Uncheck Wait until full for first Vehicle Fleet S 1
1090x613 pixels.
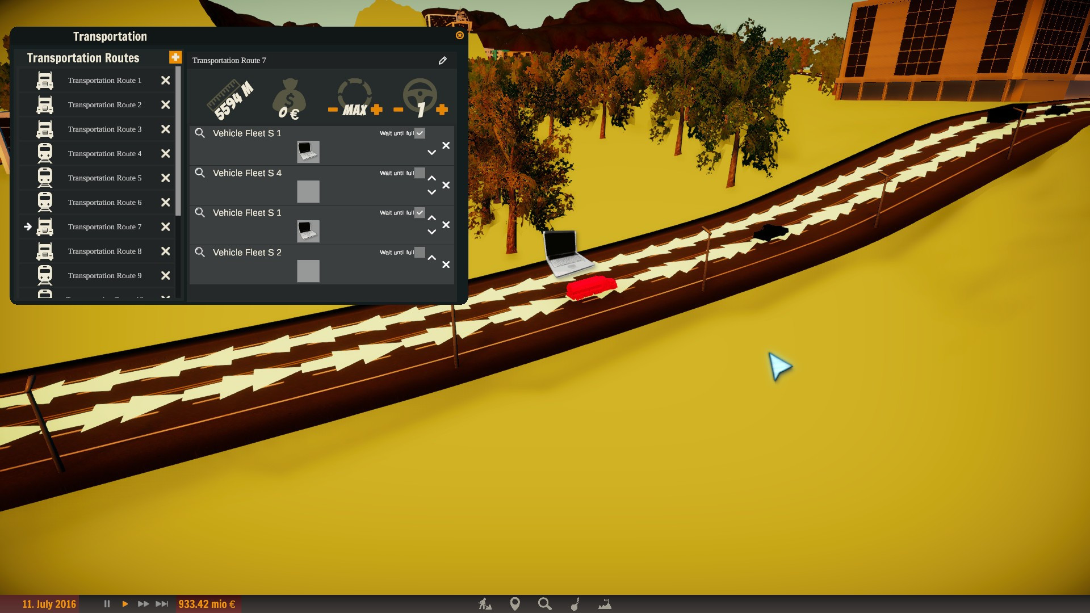point(420,133)
